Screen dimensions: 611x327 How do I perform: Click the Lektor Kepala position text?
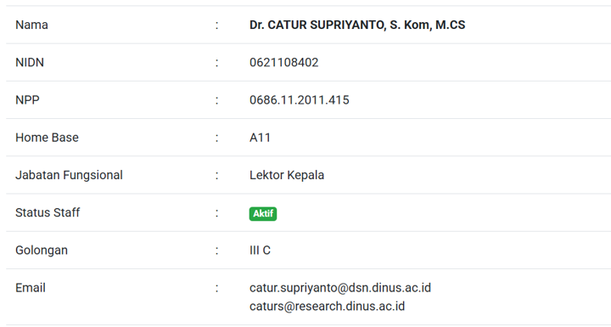pos(287,175)
